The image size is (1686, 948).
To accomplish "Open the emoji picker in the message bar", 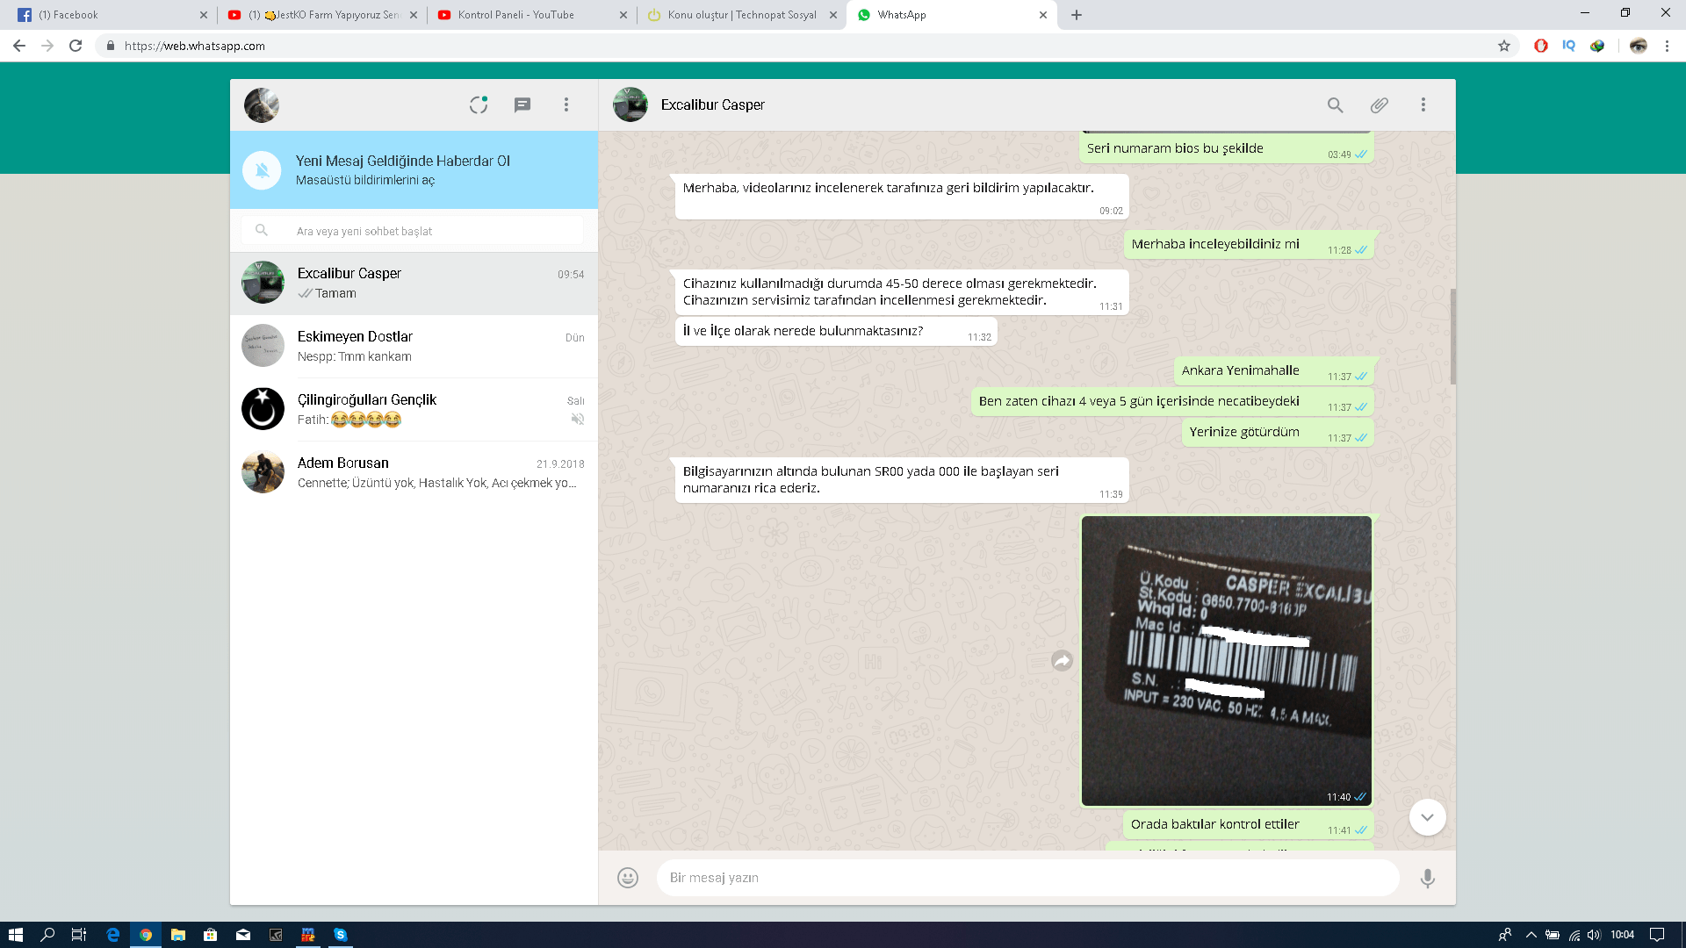I will [627, 878].
